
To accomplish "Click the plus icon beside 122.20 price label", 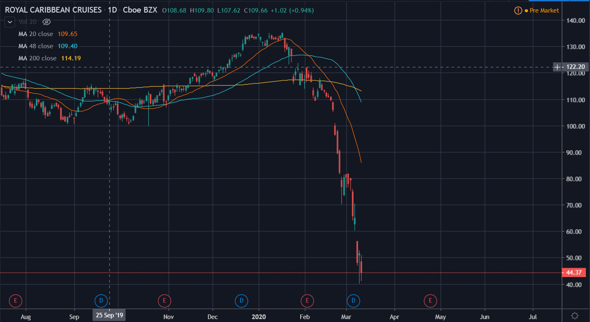I will tap(558, 67).
